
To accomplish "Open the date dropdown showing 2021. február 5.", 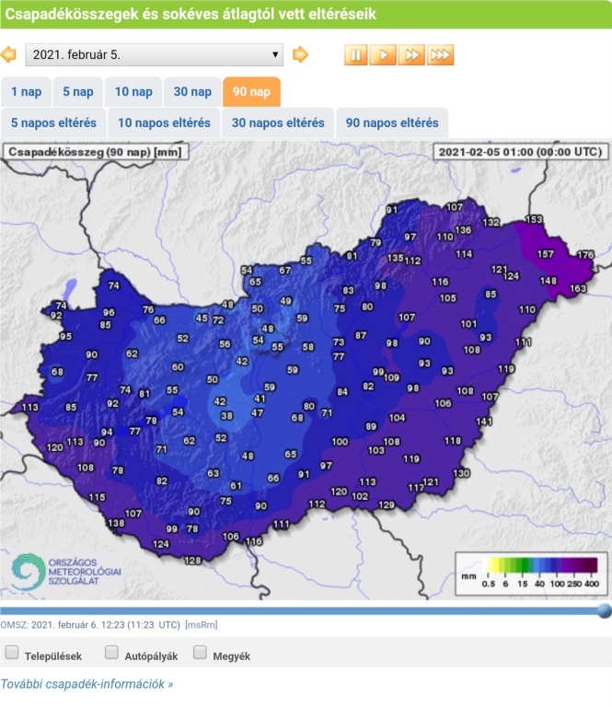I will tap(155, 54).
